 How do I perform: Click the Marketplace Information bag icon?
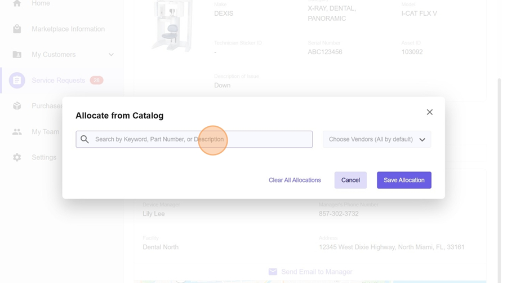[17, 29]
